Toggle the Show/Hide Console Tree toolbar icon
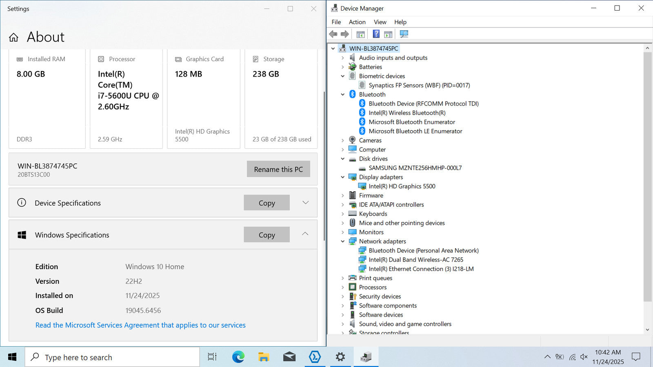Image resolution: width=653 pixels, height=367 pixels. (x=360, y=34)
